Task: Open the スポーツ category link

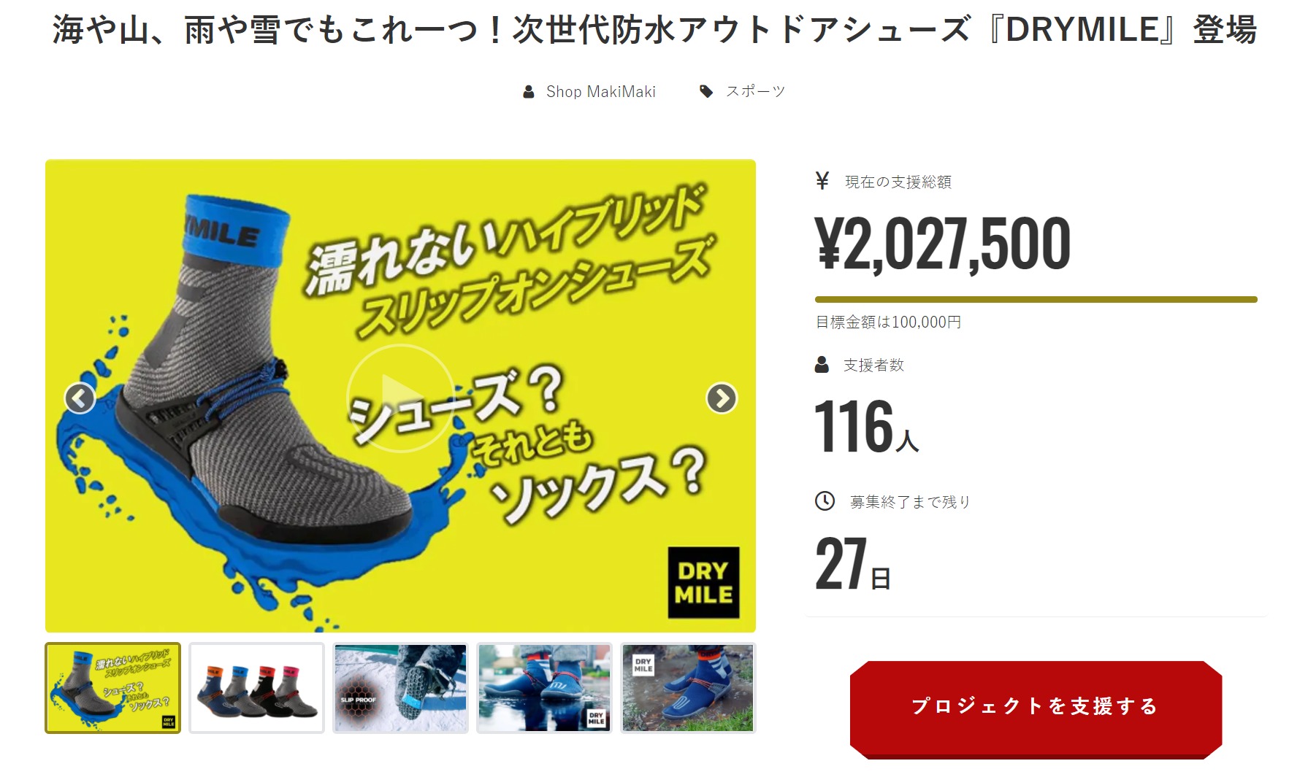Action: (755, 91)
